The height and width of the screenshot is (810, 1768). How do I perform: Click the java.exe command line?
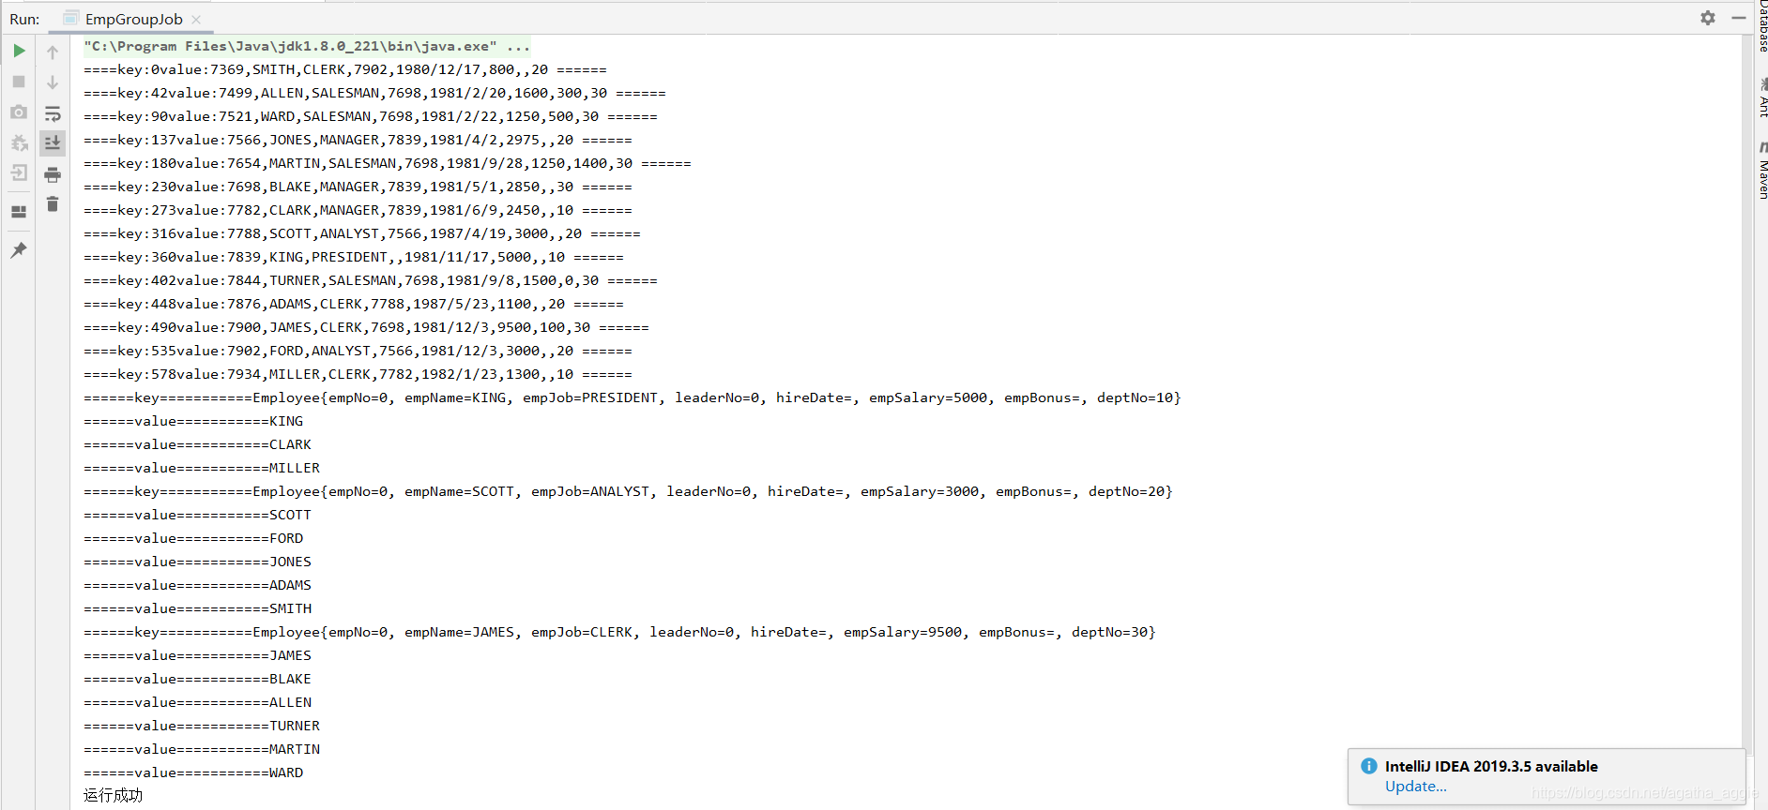307,46
